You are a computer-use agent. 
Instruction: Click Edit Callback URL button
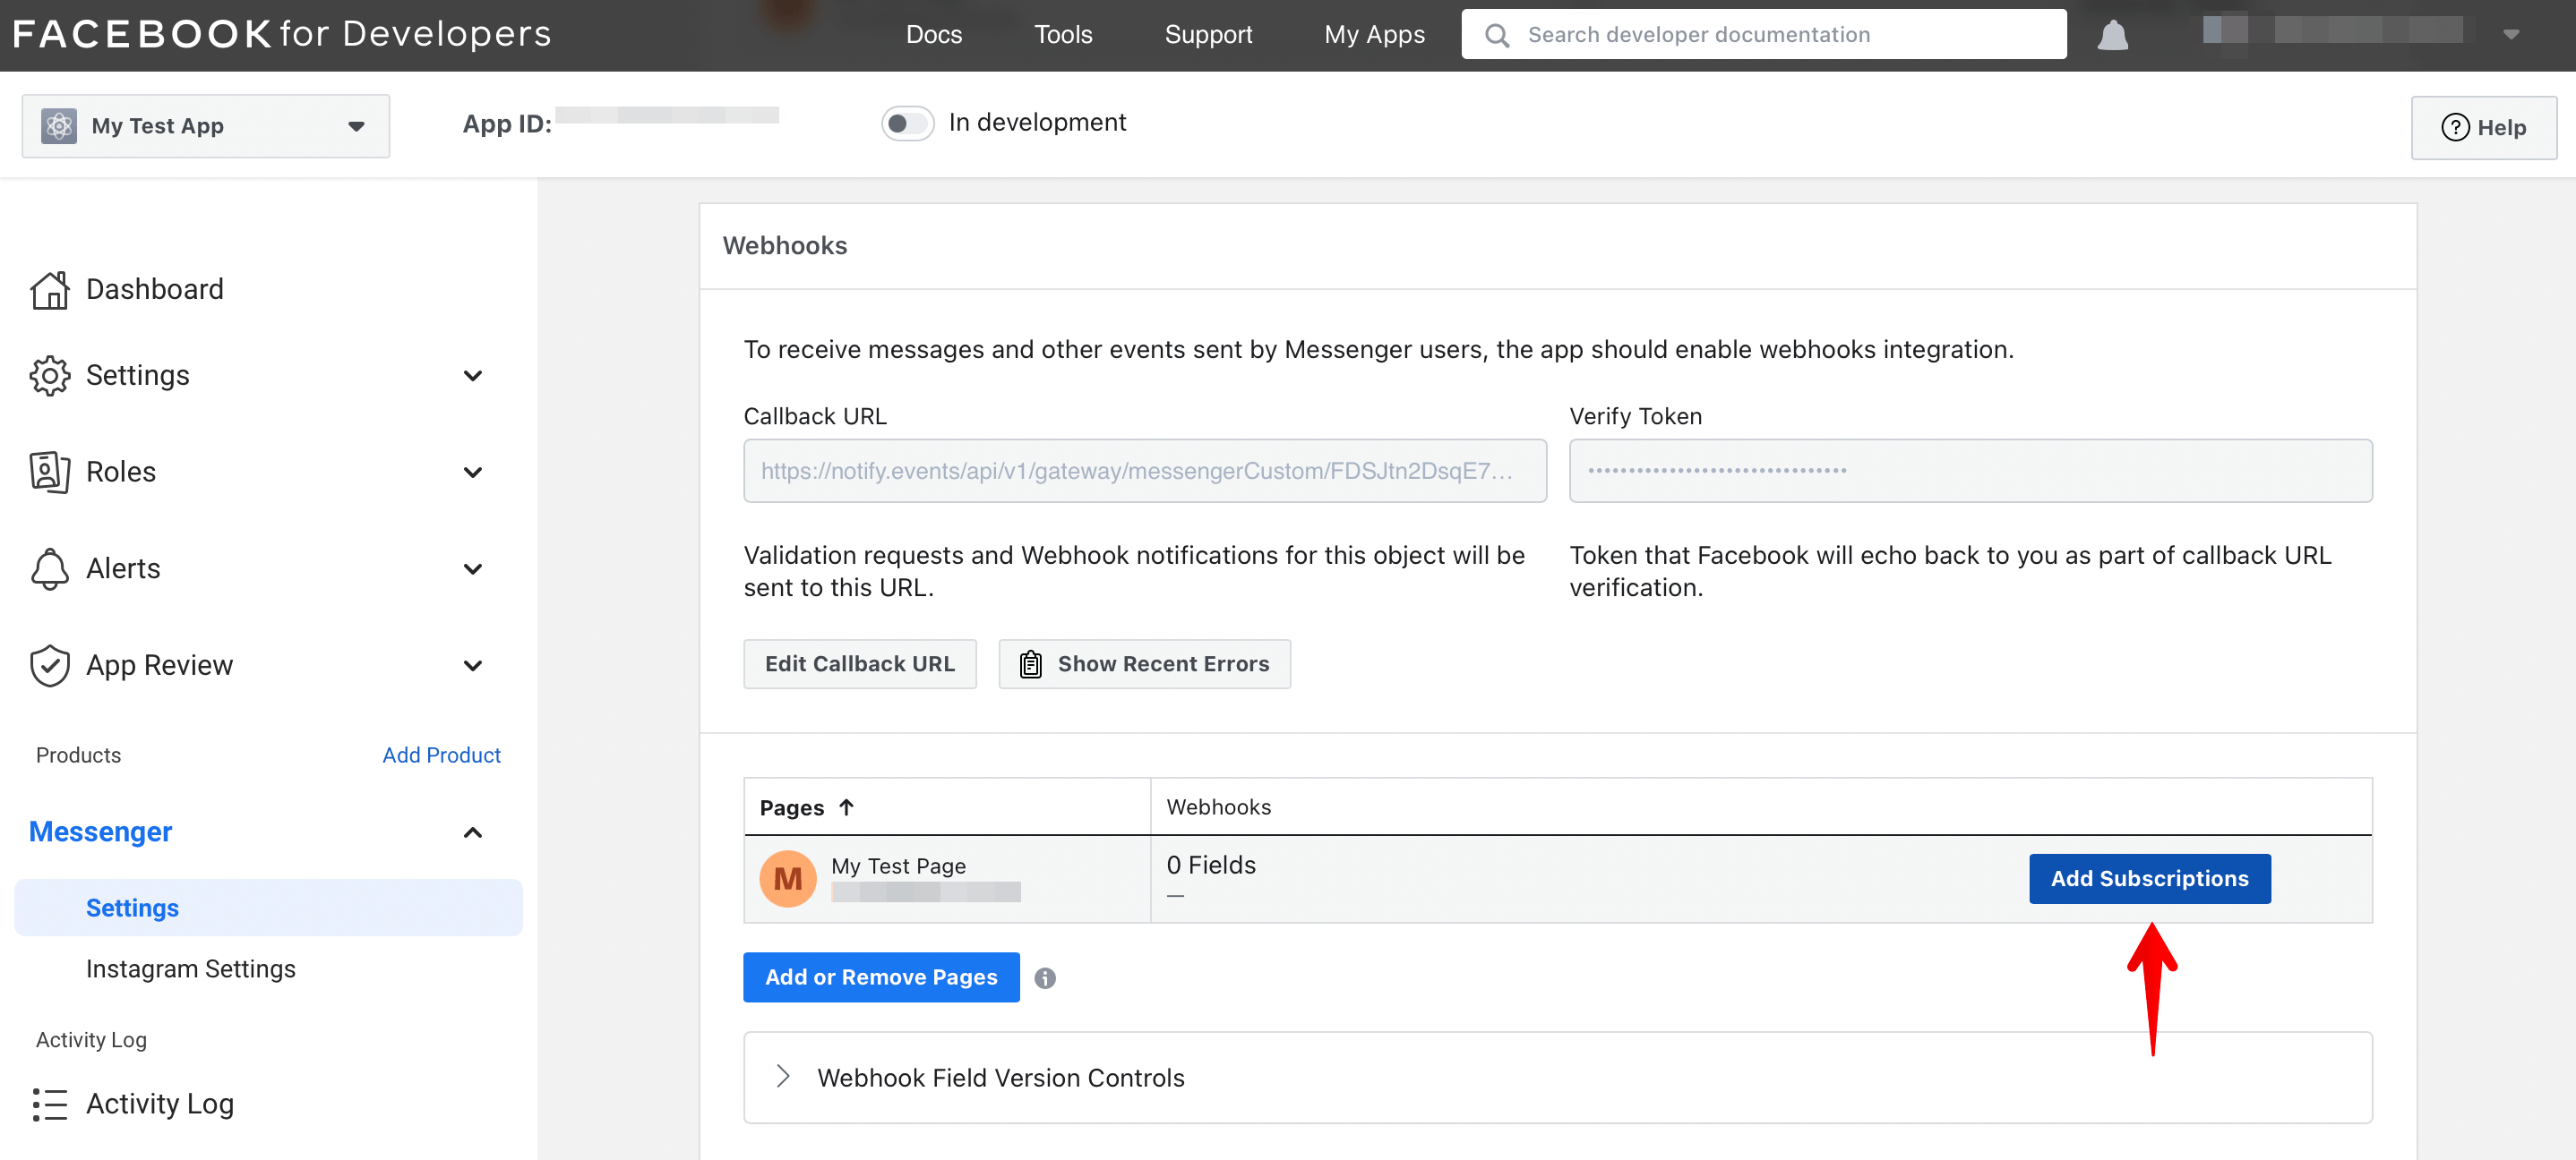tap(857, 663)
